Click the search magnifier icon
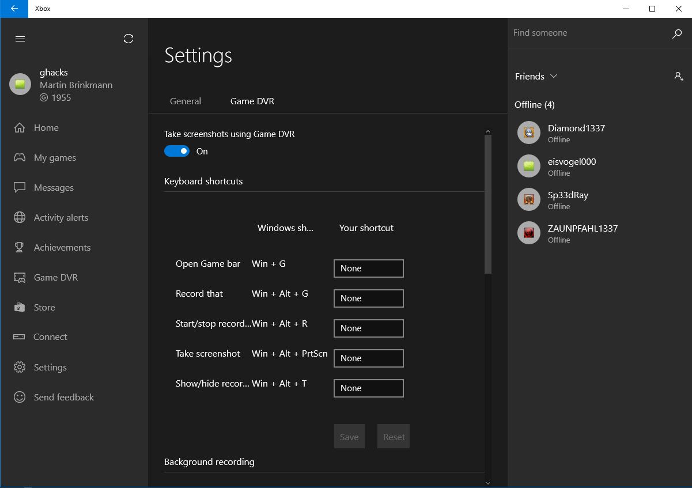The width and height of the screenshot is (692, 488). click(x=677, y=33)
